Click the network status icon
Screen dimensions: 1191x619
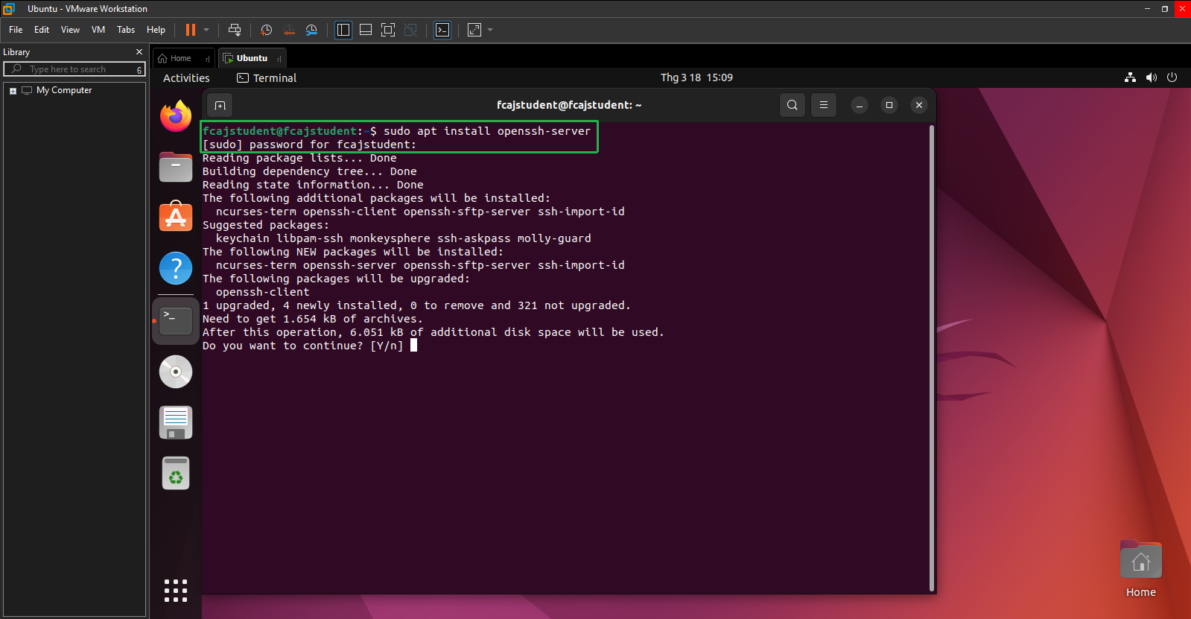[1130, 77]
